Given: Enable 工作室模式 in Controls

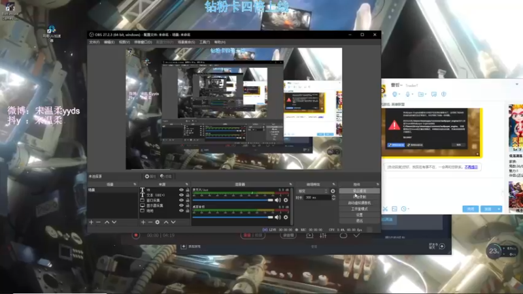Looking at the screenshot, I should (x=359, y=208).
